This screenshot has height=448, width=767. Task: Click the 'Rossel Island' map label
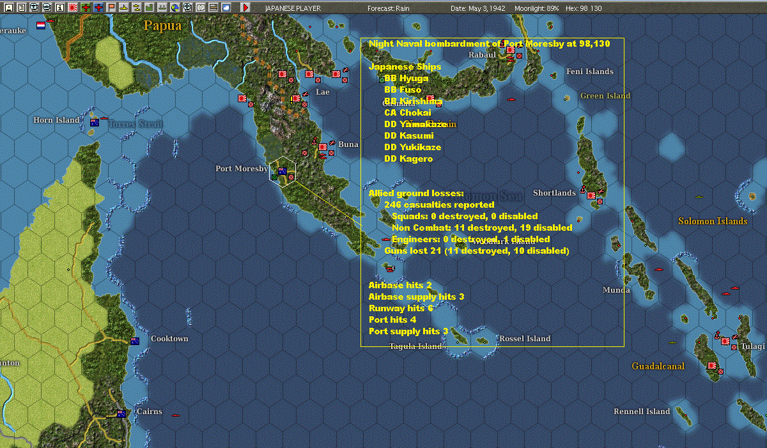pyautogui.click(x=525, y=339)
